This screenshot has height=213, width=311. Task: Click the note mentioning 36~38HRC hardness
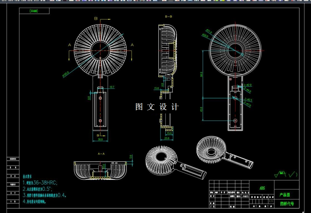[x=40, y=183]
